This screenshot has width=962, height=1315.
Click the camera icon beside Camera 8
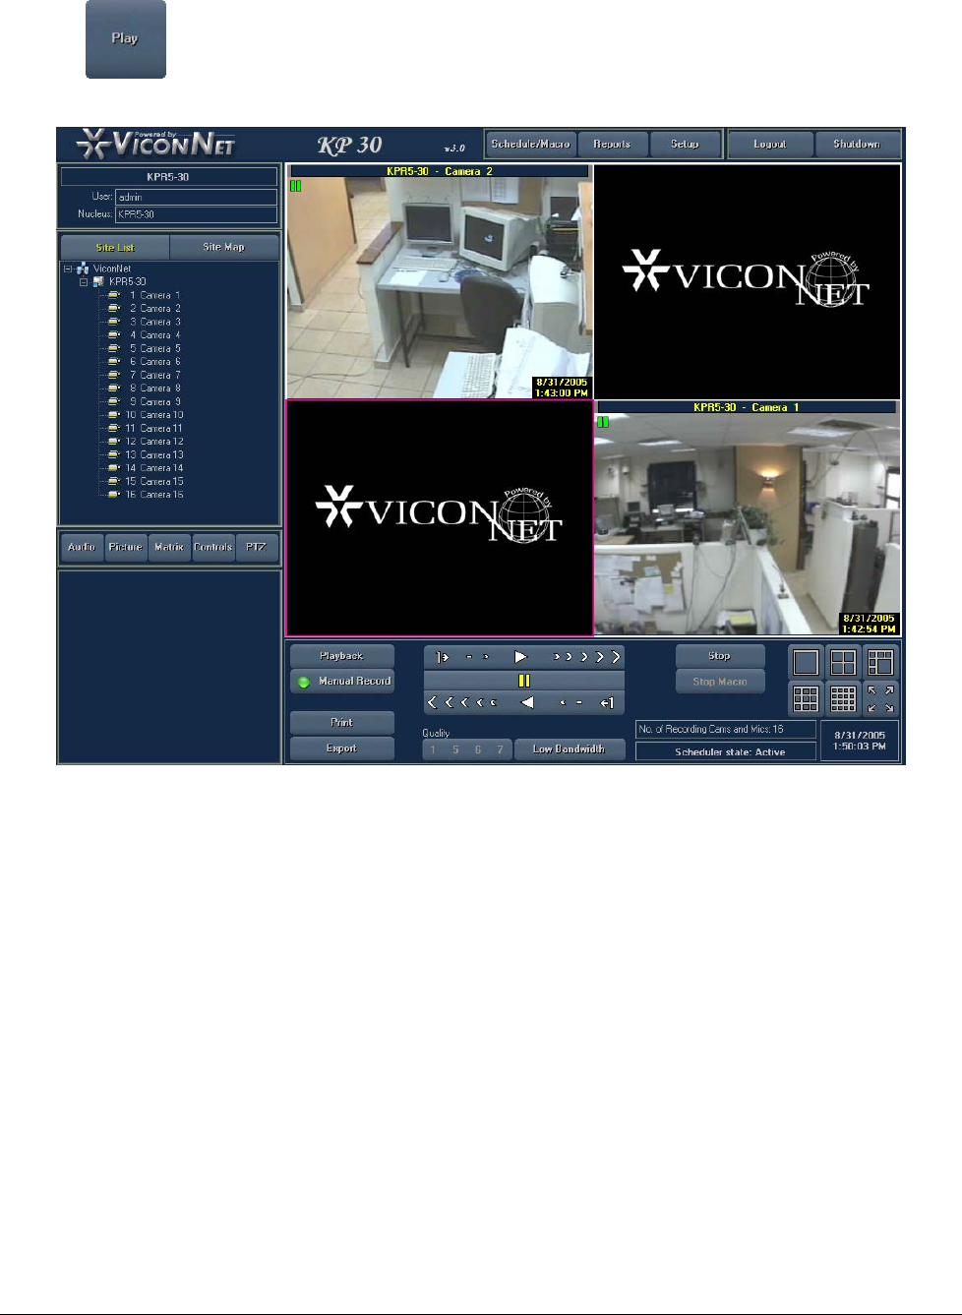pos(114,389)
